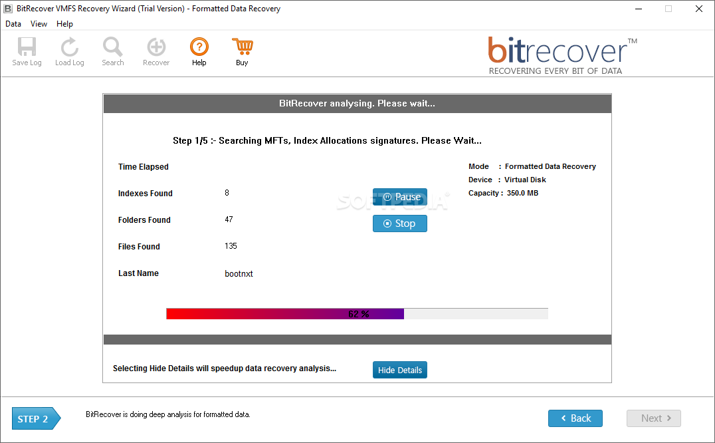Click the Formatted Data Recovery mode text
Viewport: 715px width, 443px height.
click(550, 166)
